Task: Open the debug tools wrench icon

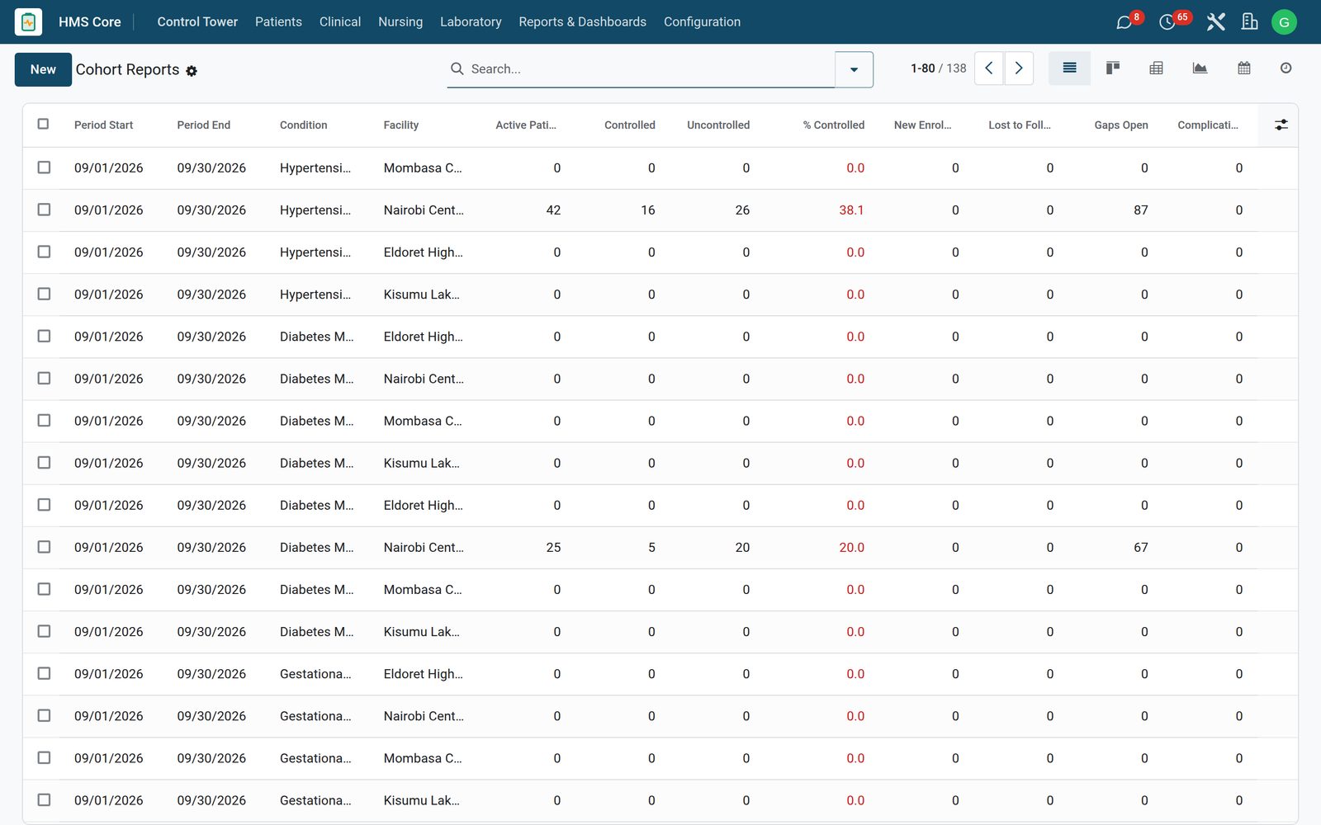Action: [1215, 22]
